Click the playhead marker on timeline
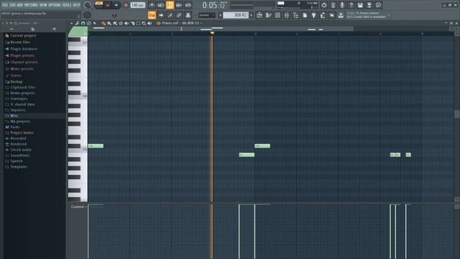This screenshot has height=259, width=460. [x=212, y=33]
